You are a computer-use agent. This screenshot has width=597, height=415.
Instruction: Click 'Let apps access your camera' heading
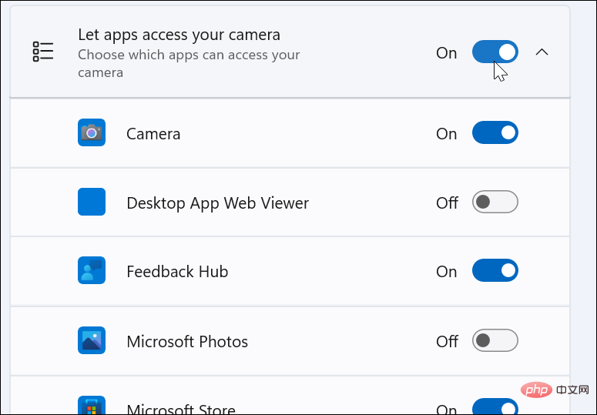pos(179,35)
